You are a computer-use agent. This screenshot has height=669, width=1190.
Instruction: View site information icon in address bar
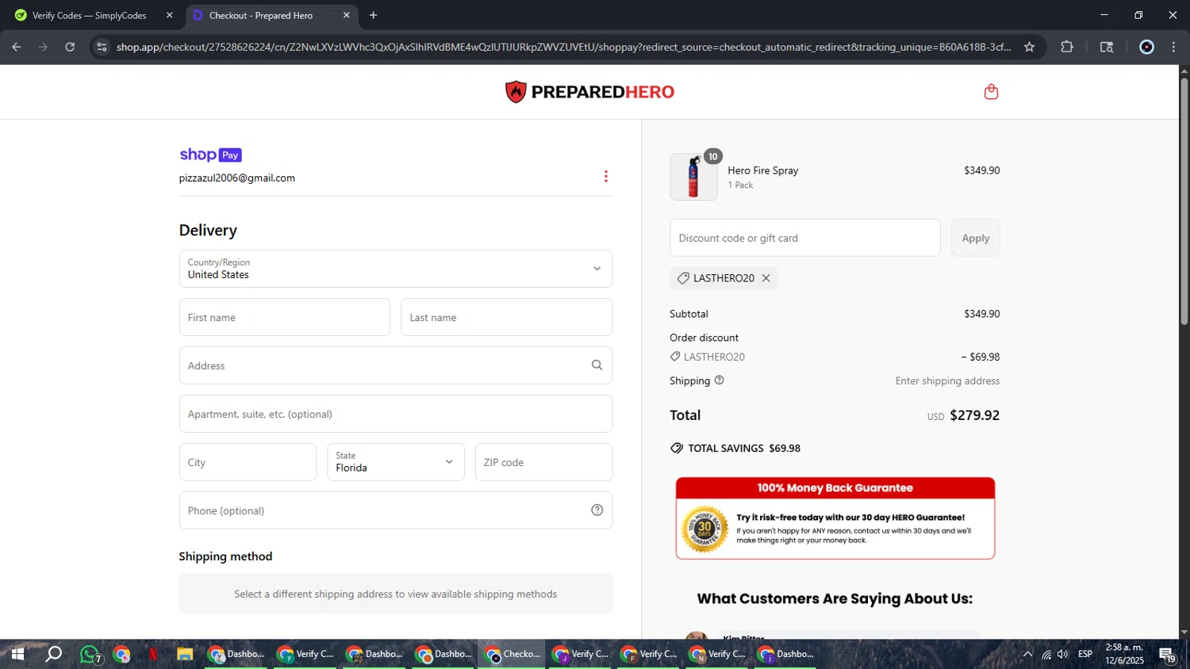pos(101,47)
